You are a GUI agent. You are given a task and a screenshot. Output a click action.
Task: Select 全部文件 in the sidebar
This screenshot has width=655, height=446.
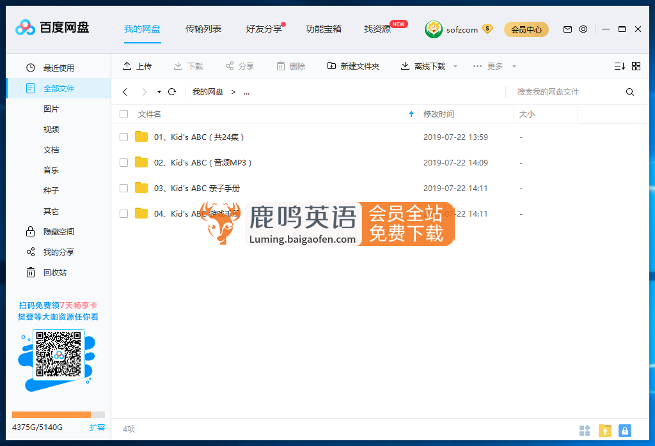(x=58, y=88)
